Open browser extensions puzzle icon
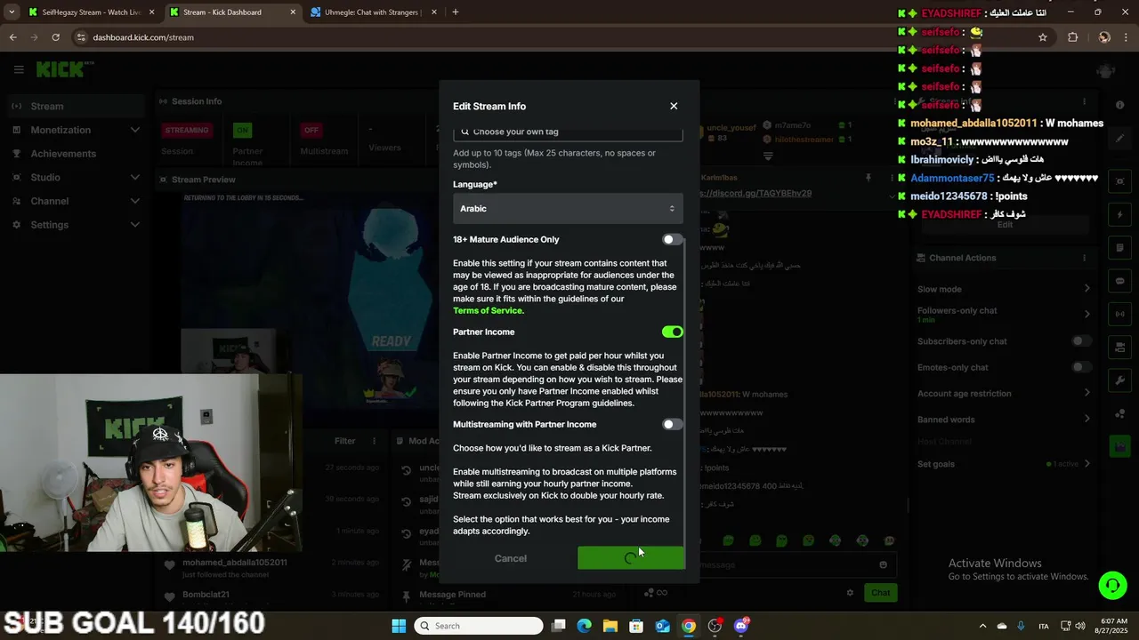This screenshot has width=1139, height=640. pyautogui.click(x=1072, y=37)
